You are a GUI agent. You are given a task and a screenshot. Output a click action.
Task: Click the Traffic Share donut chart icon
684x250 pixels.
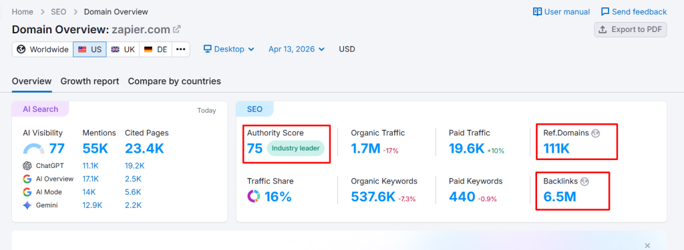point(253,197)
